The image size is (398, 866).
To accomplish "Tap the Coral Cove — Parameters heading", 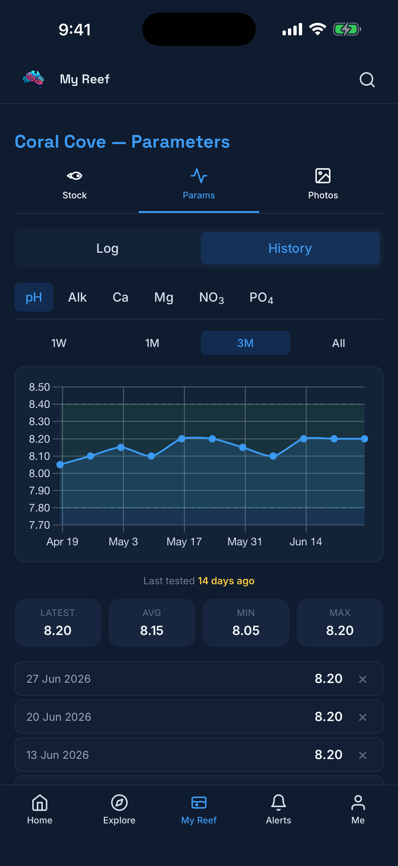I will tap(122, 142).
